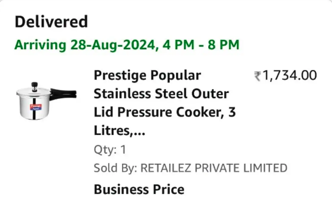This screenshot has height=209, width=332.
Task: Click the rupee symbol beside the price
Action: point(257,76)
